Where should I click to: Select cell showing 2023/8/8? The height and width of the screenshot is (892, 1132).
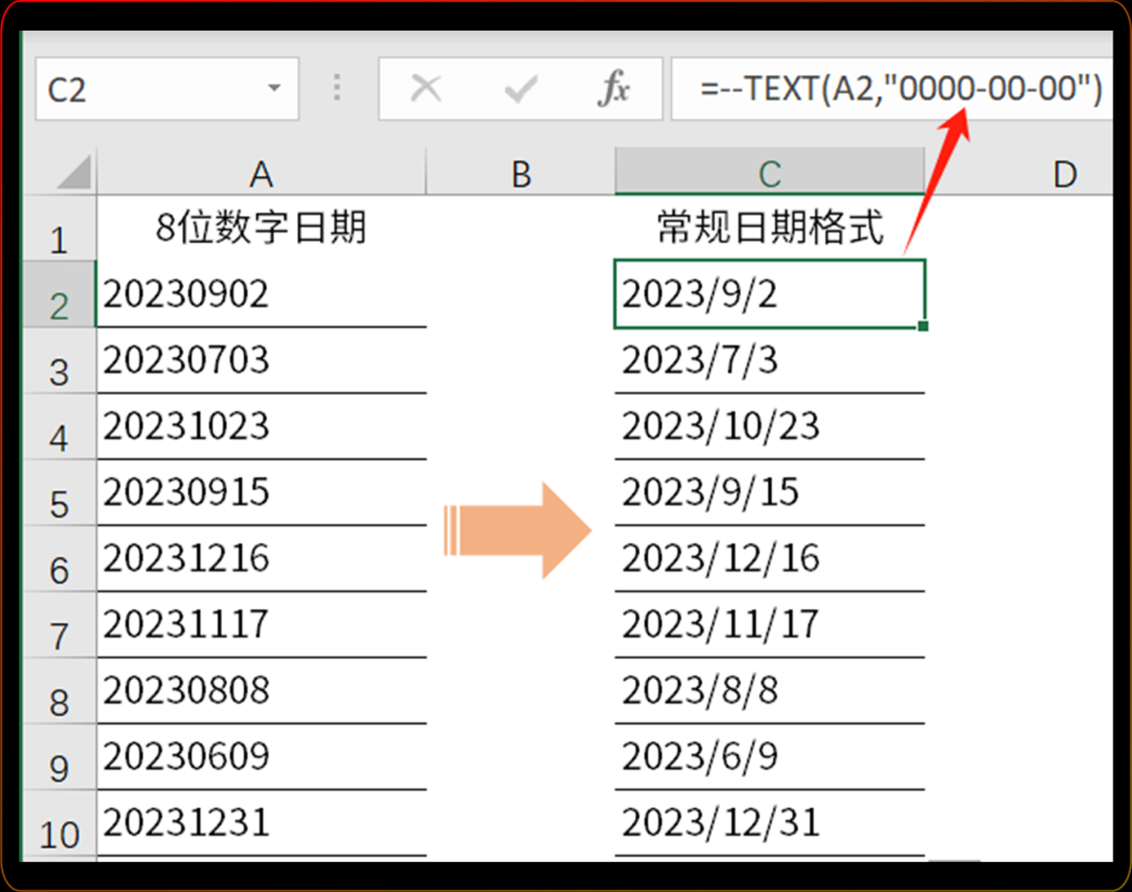(769, 692)
